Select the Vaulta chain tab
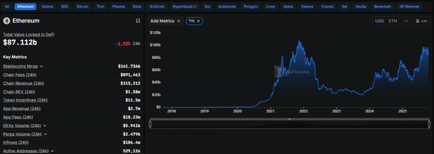Image resolution: width=434 pixels, height=154 pixels. point(361,6)
